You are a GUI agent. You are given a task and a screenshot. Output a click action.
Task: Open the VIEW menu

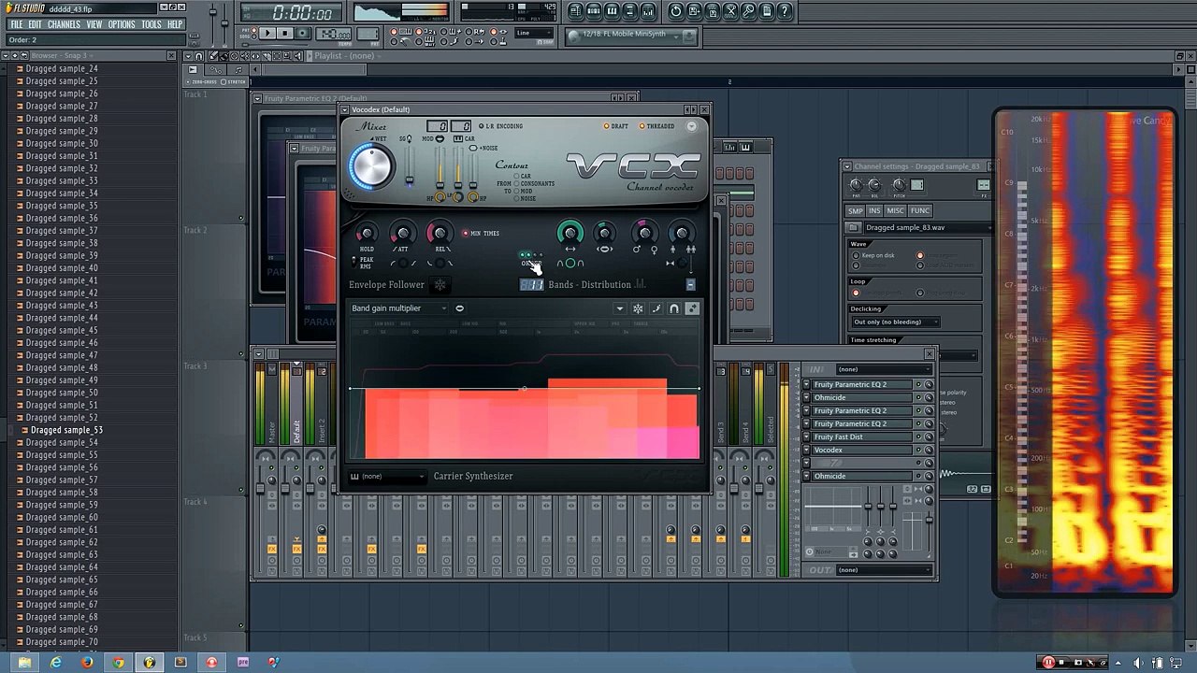tap(94, 24)
